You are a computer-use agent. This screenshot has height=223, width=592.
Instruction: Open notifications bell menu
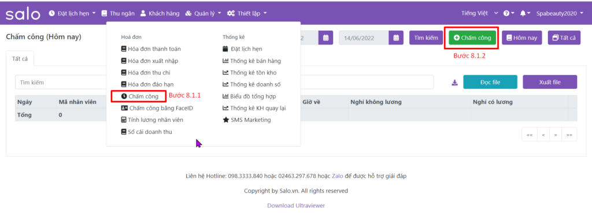tap(525, 13)
